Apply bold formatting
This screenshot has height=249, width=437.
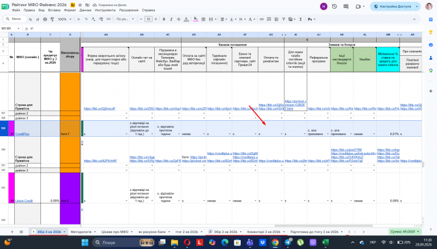(164, 19)
